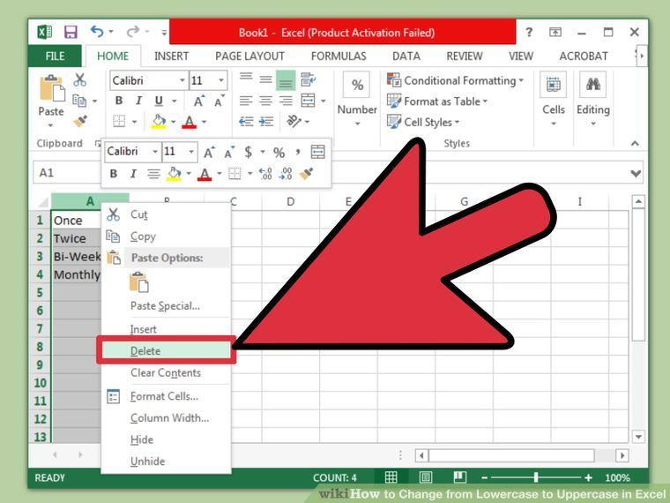
Task: Click the Merge & Center icon in ribbon
Action: click(x=308, y=101)
